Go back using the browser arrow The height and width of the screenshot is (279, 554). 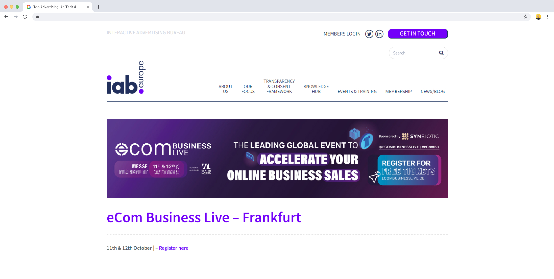tap(6, 17)
